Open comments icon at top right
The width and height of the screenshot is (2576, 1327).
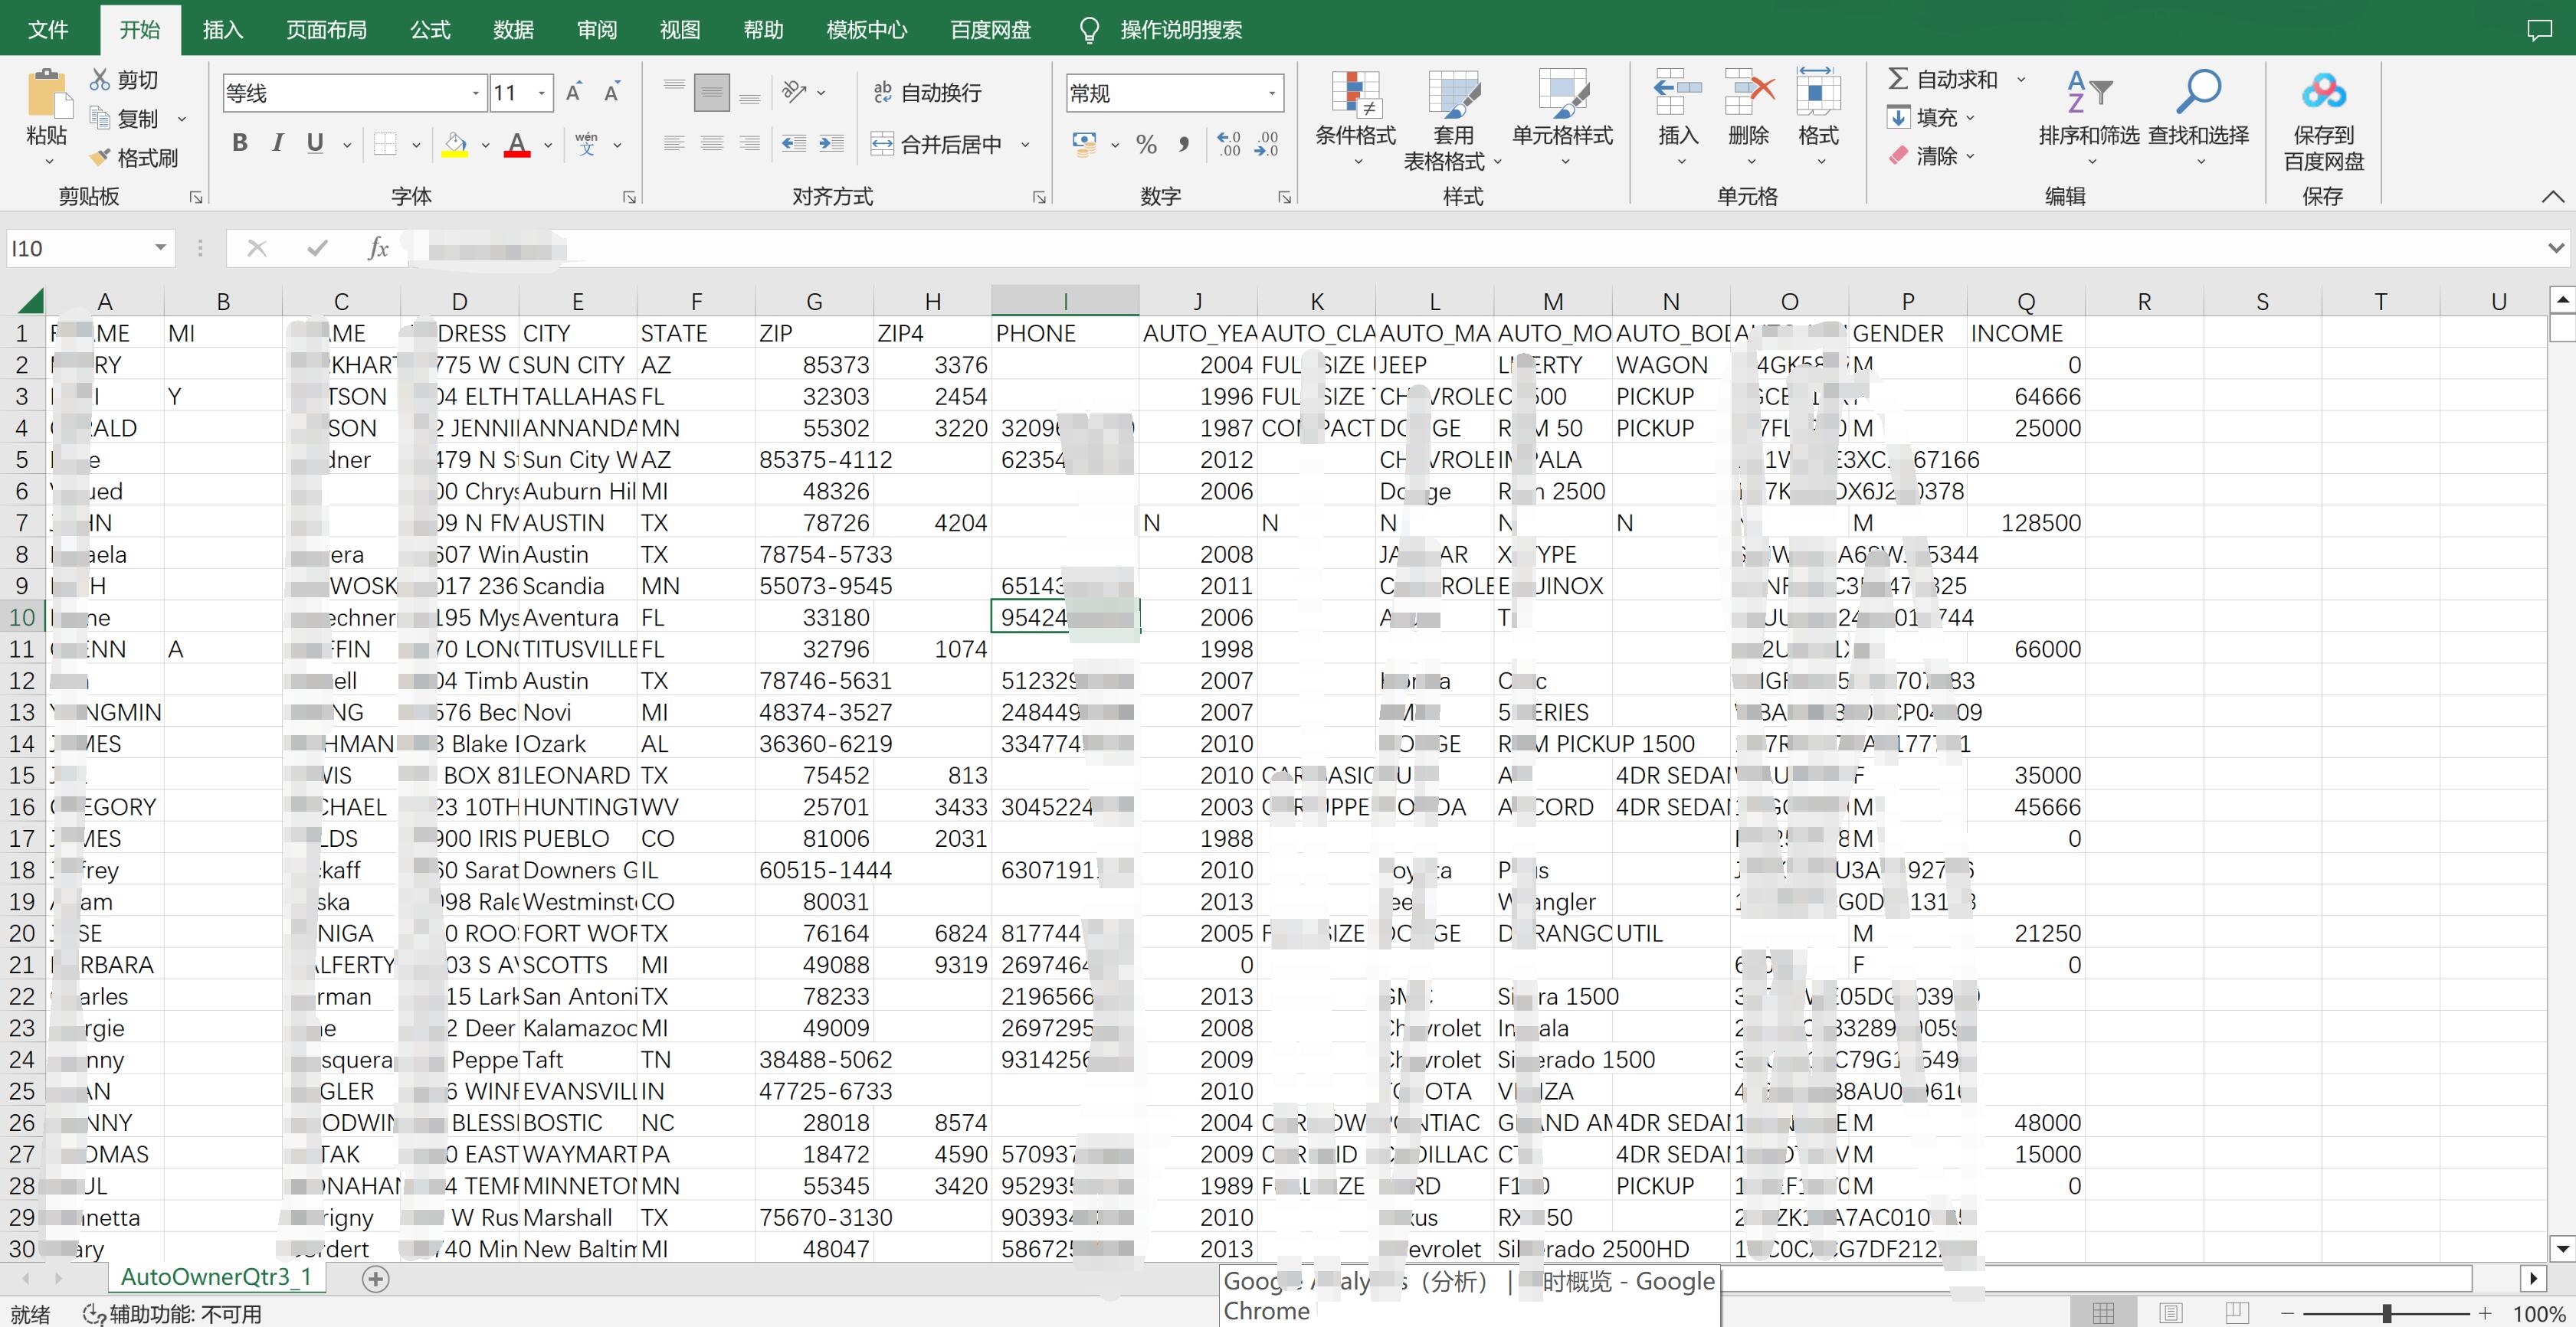pyautogui.click(x=2539, y=30)
